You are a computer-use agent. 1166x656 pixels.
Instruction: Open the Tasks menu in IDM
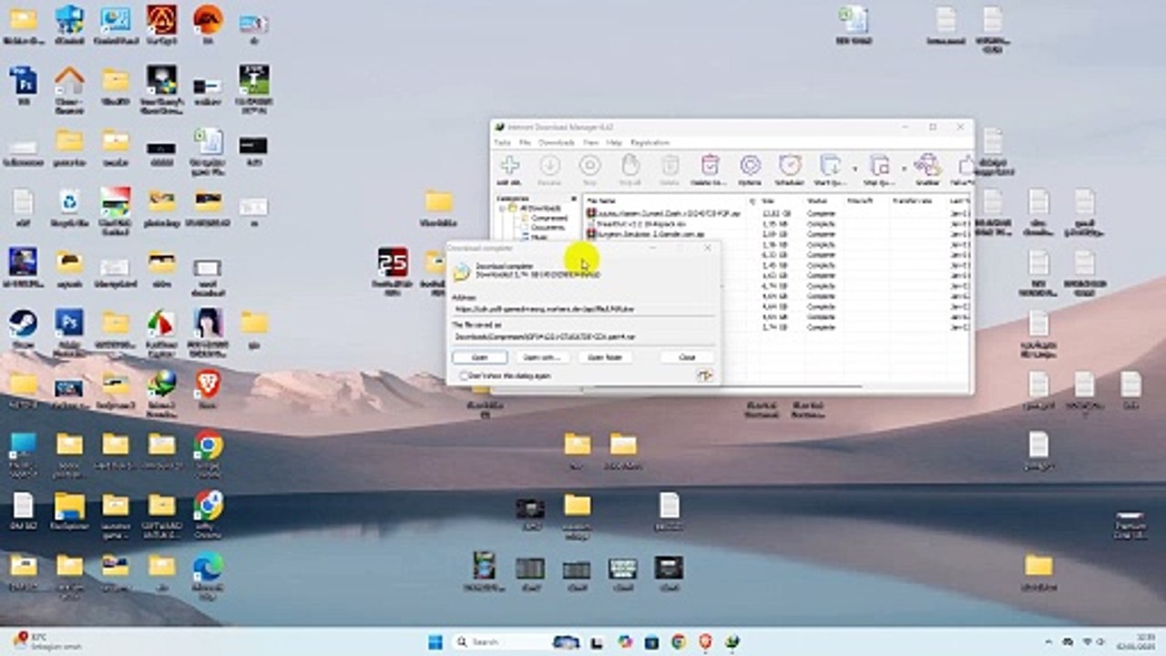(x=503, y=143)
